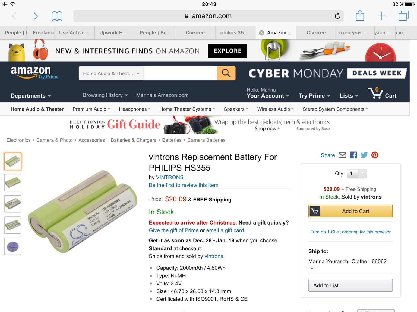The height and width of the screenshot is (312, 417).
Task: Open the shopping Cart icon
Action: pos(382,93)
